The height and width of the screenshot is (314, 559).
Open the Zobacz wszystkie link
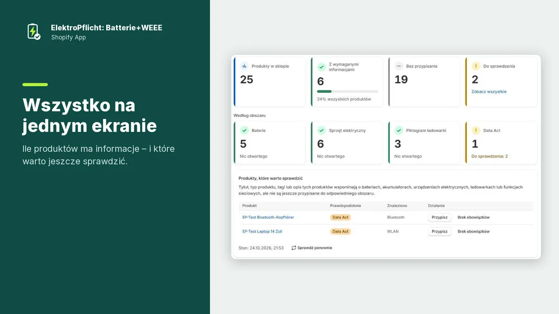pos(489,92)
